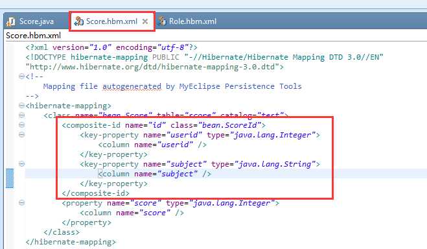Image resolution: width=427 pixels, height=249 pixels.
Task: Click the xml version declaration line
Action: (x=111, y=47)
